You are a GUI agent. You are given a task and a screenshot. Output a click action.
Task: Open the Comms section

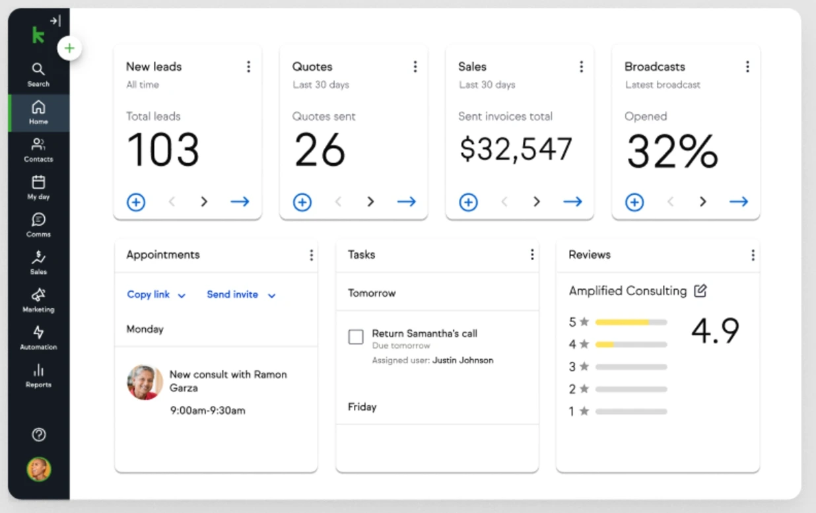point(38,224)
